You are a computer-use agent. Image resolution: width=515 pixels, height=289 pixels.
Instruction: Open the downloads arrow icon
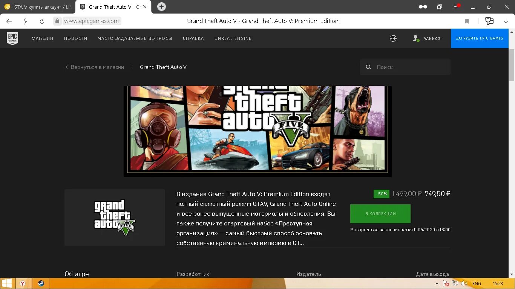pos(506,21)
